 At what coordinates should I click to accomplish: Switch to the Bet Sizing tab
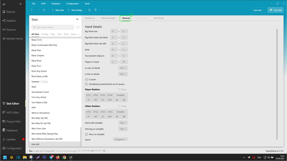coord(158,18)
